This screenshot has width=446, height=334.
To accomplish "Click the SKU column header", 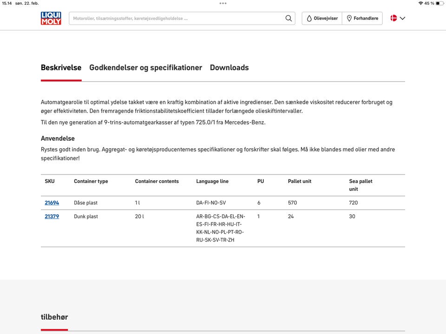I will click(50, 181).
